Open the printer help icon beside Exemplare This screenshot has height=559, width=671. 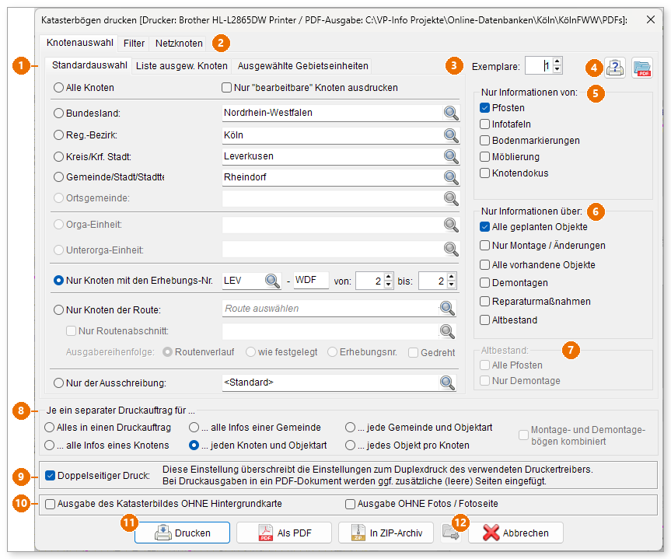(615, 68)
